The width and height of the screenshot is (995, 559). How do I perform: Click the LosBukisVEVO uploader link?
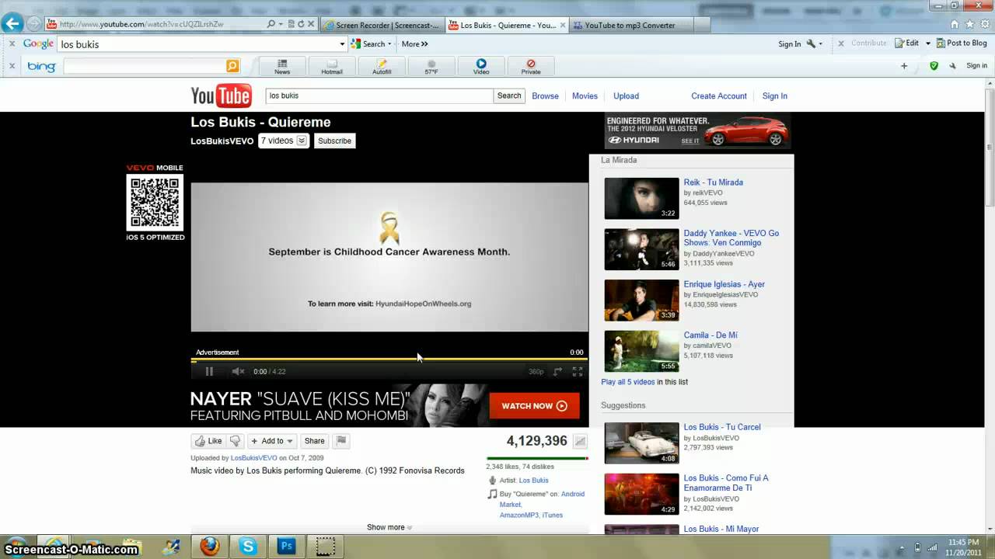click(254, 458)
